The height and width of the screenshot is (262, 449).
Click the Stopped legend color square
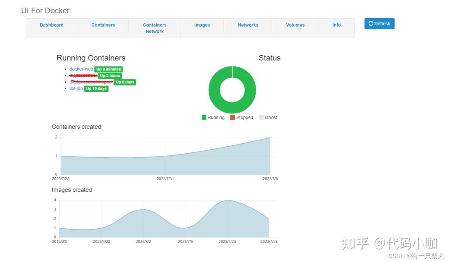[x=231, y=118]
